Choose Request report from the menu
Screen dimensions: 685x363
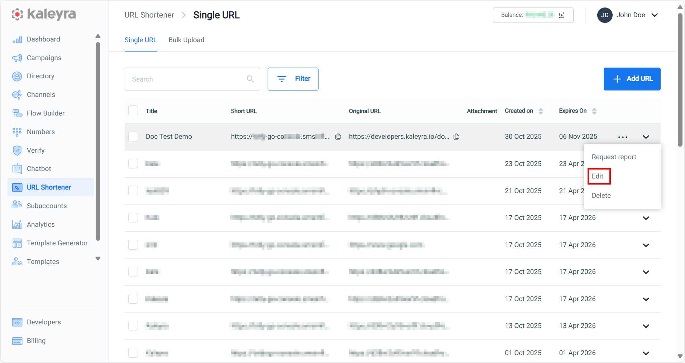click(x=614, y=157)
